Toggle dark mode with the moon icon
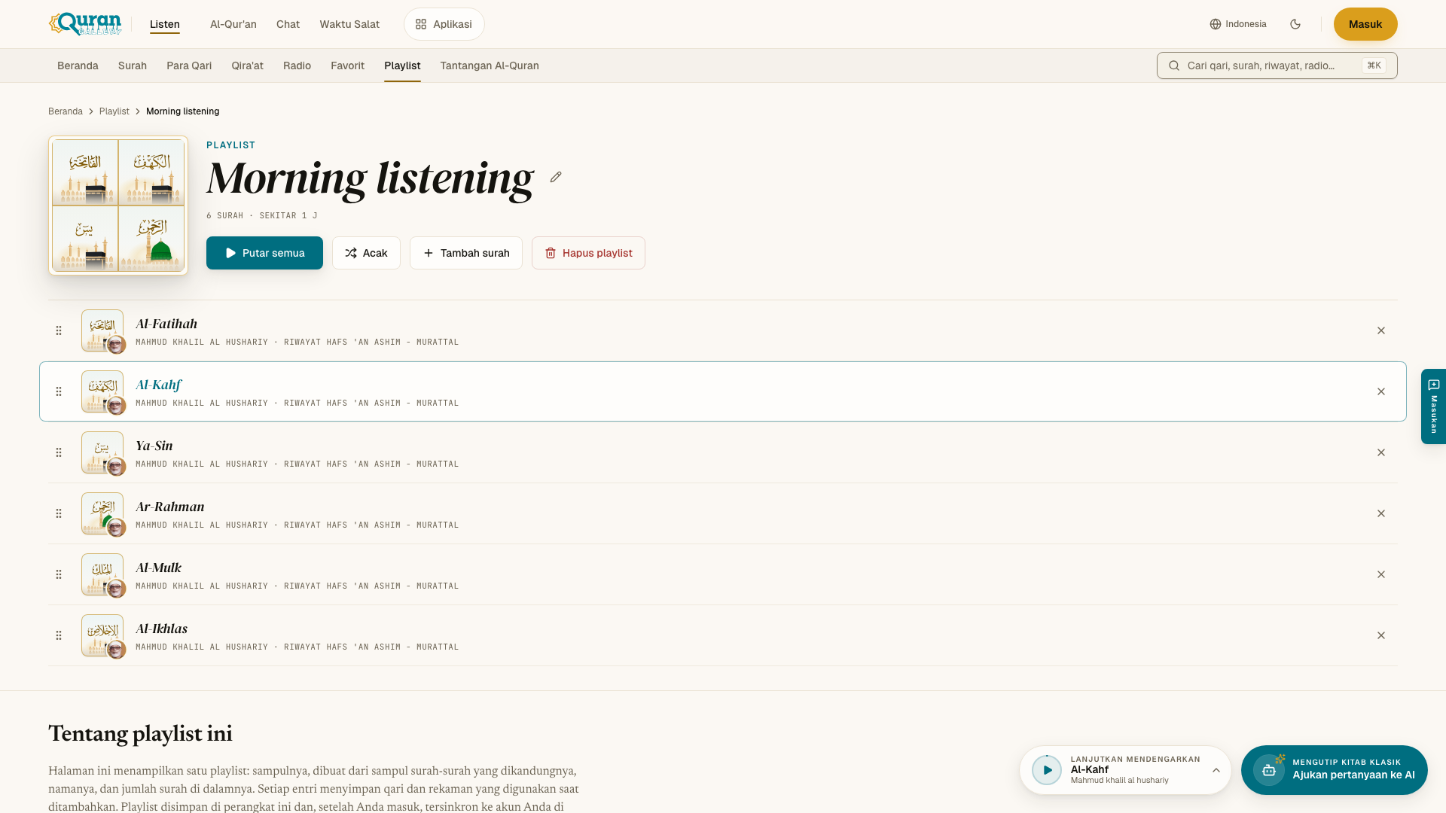The image size is (1446, 813). [1295, 24]
